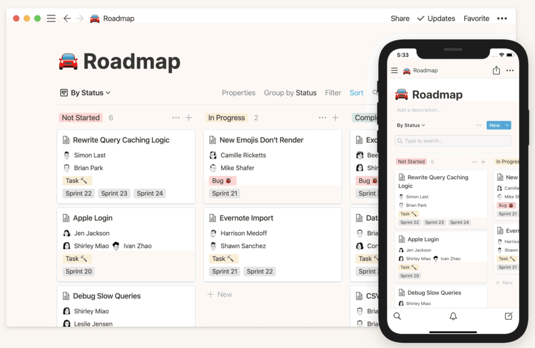Click Ivan Zhao's avatar on desktop Apple Login card
The image size is (535, 348).
point(116,246)
